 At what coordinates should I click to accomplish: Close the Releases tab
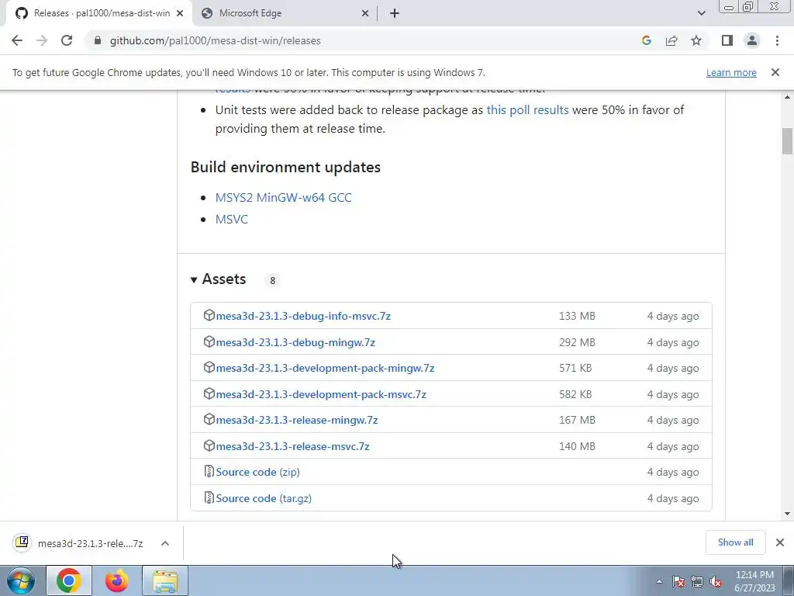pyautogui.click(x=180, y=13)
